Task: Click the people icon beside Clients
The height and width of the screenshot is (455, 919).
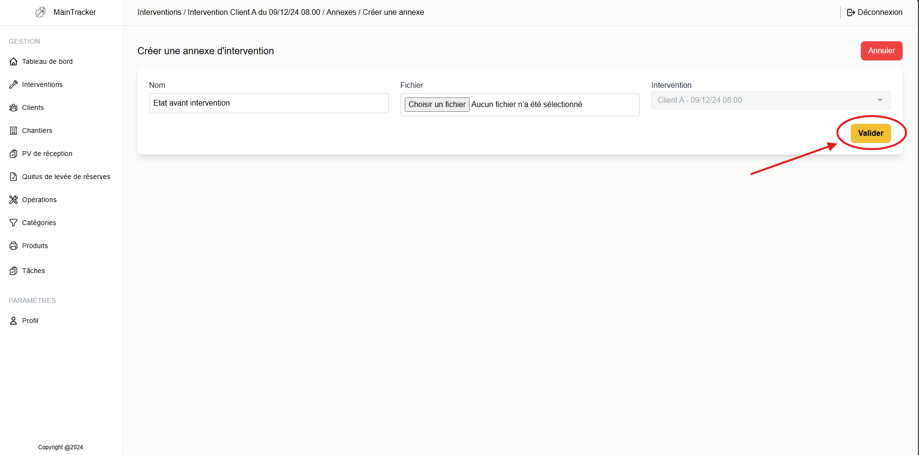Action: click(13, 108)
